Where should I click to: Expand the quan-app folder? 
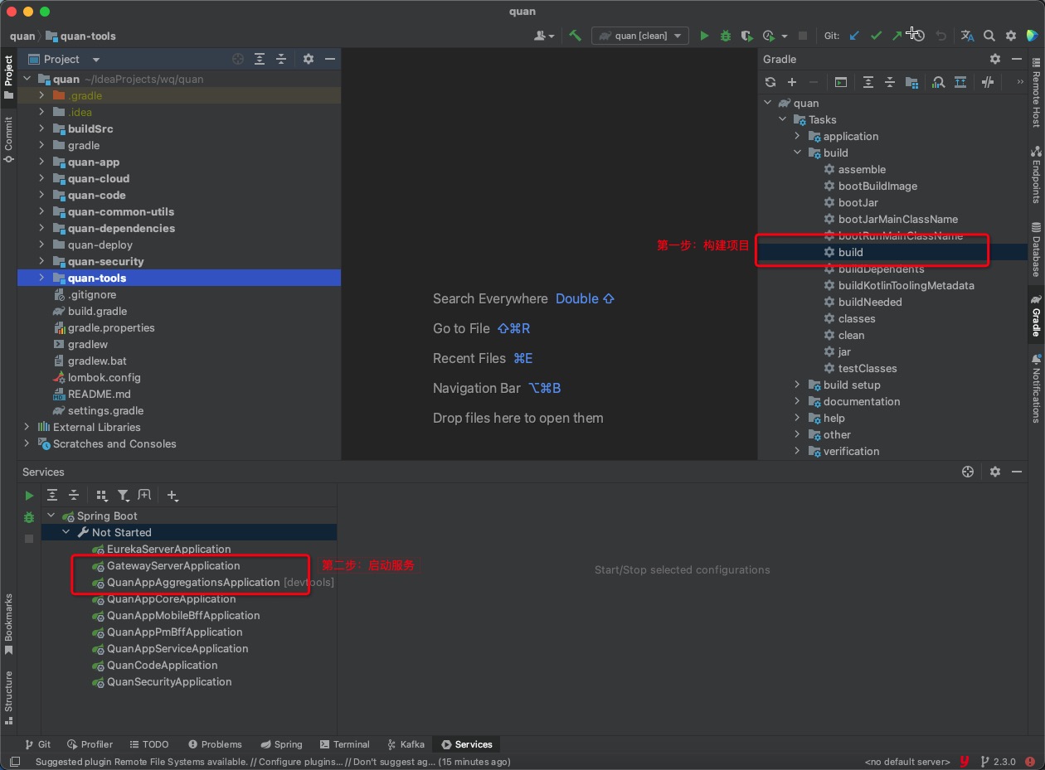41,162
